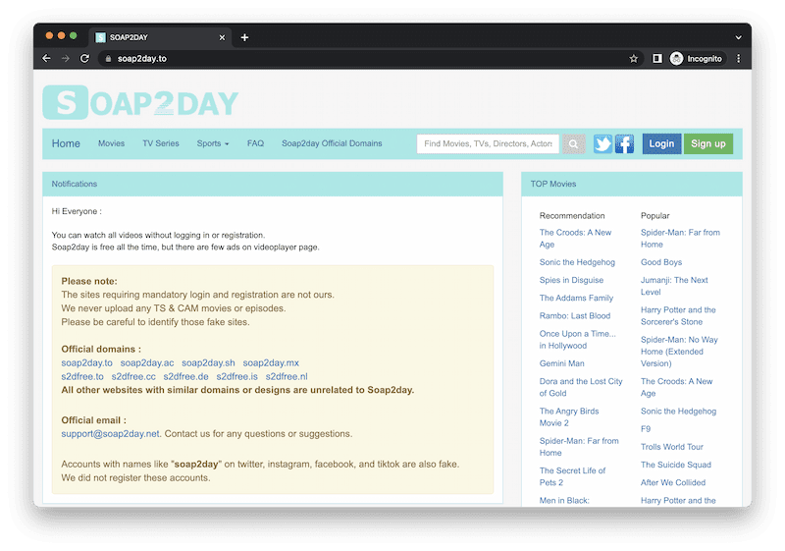This screenshot has width=785, height=551.
Task: Go back using the browser back arrow
Action: point(46,59)
